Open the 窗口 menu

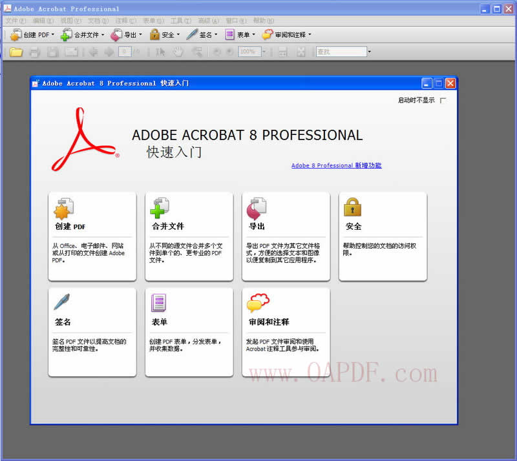click(x=236, y=21)
